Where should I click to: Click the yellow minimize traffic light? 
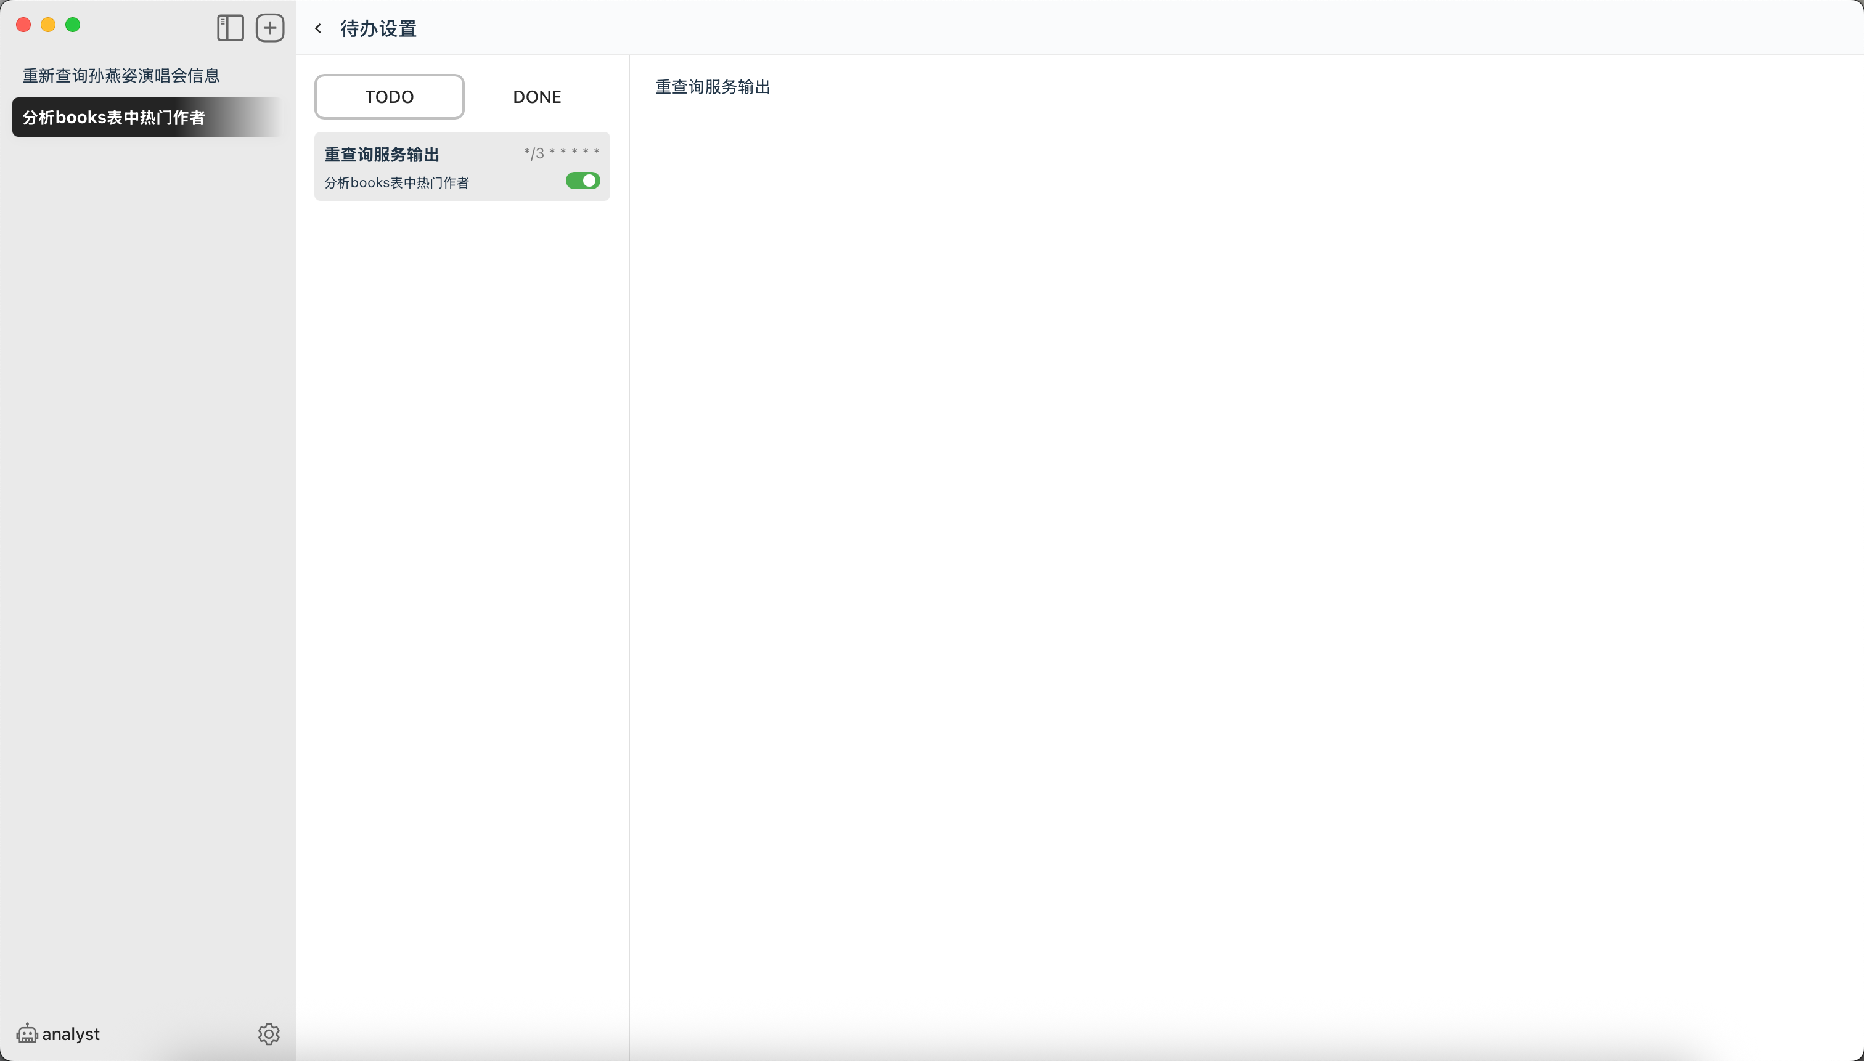(x=48, y=24)
